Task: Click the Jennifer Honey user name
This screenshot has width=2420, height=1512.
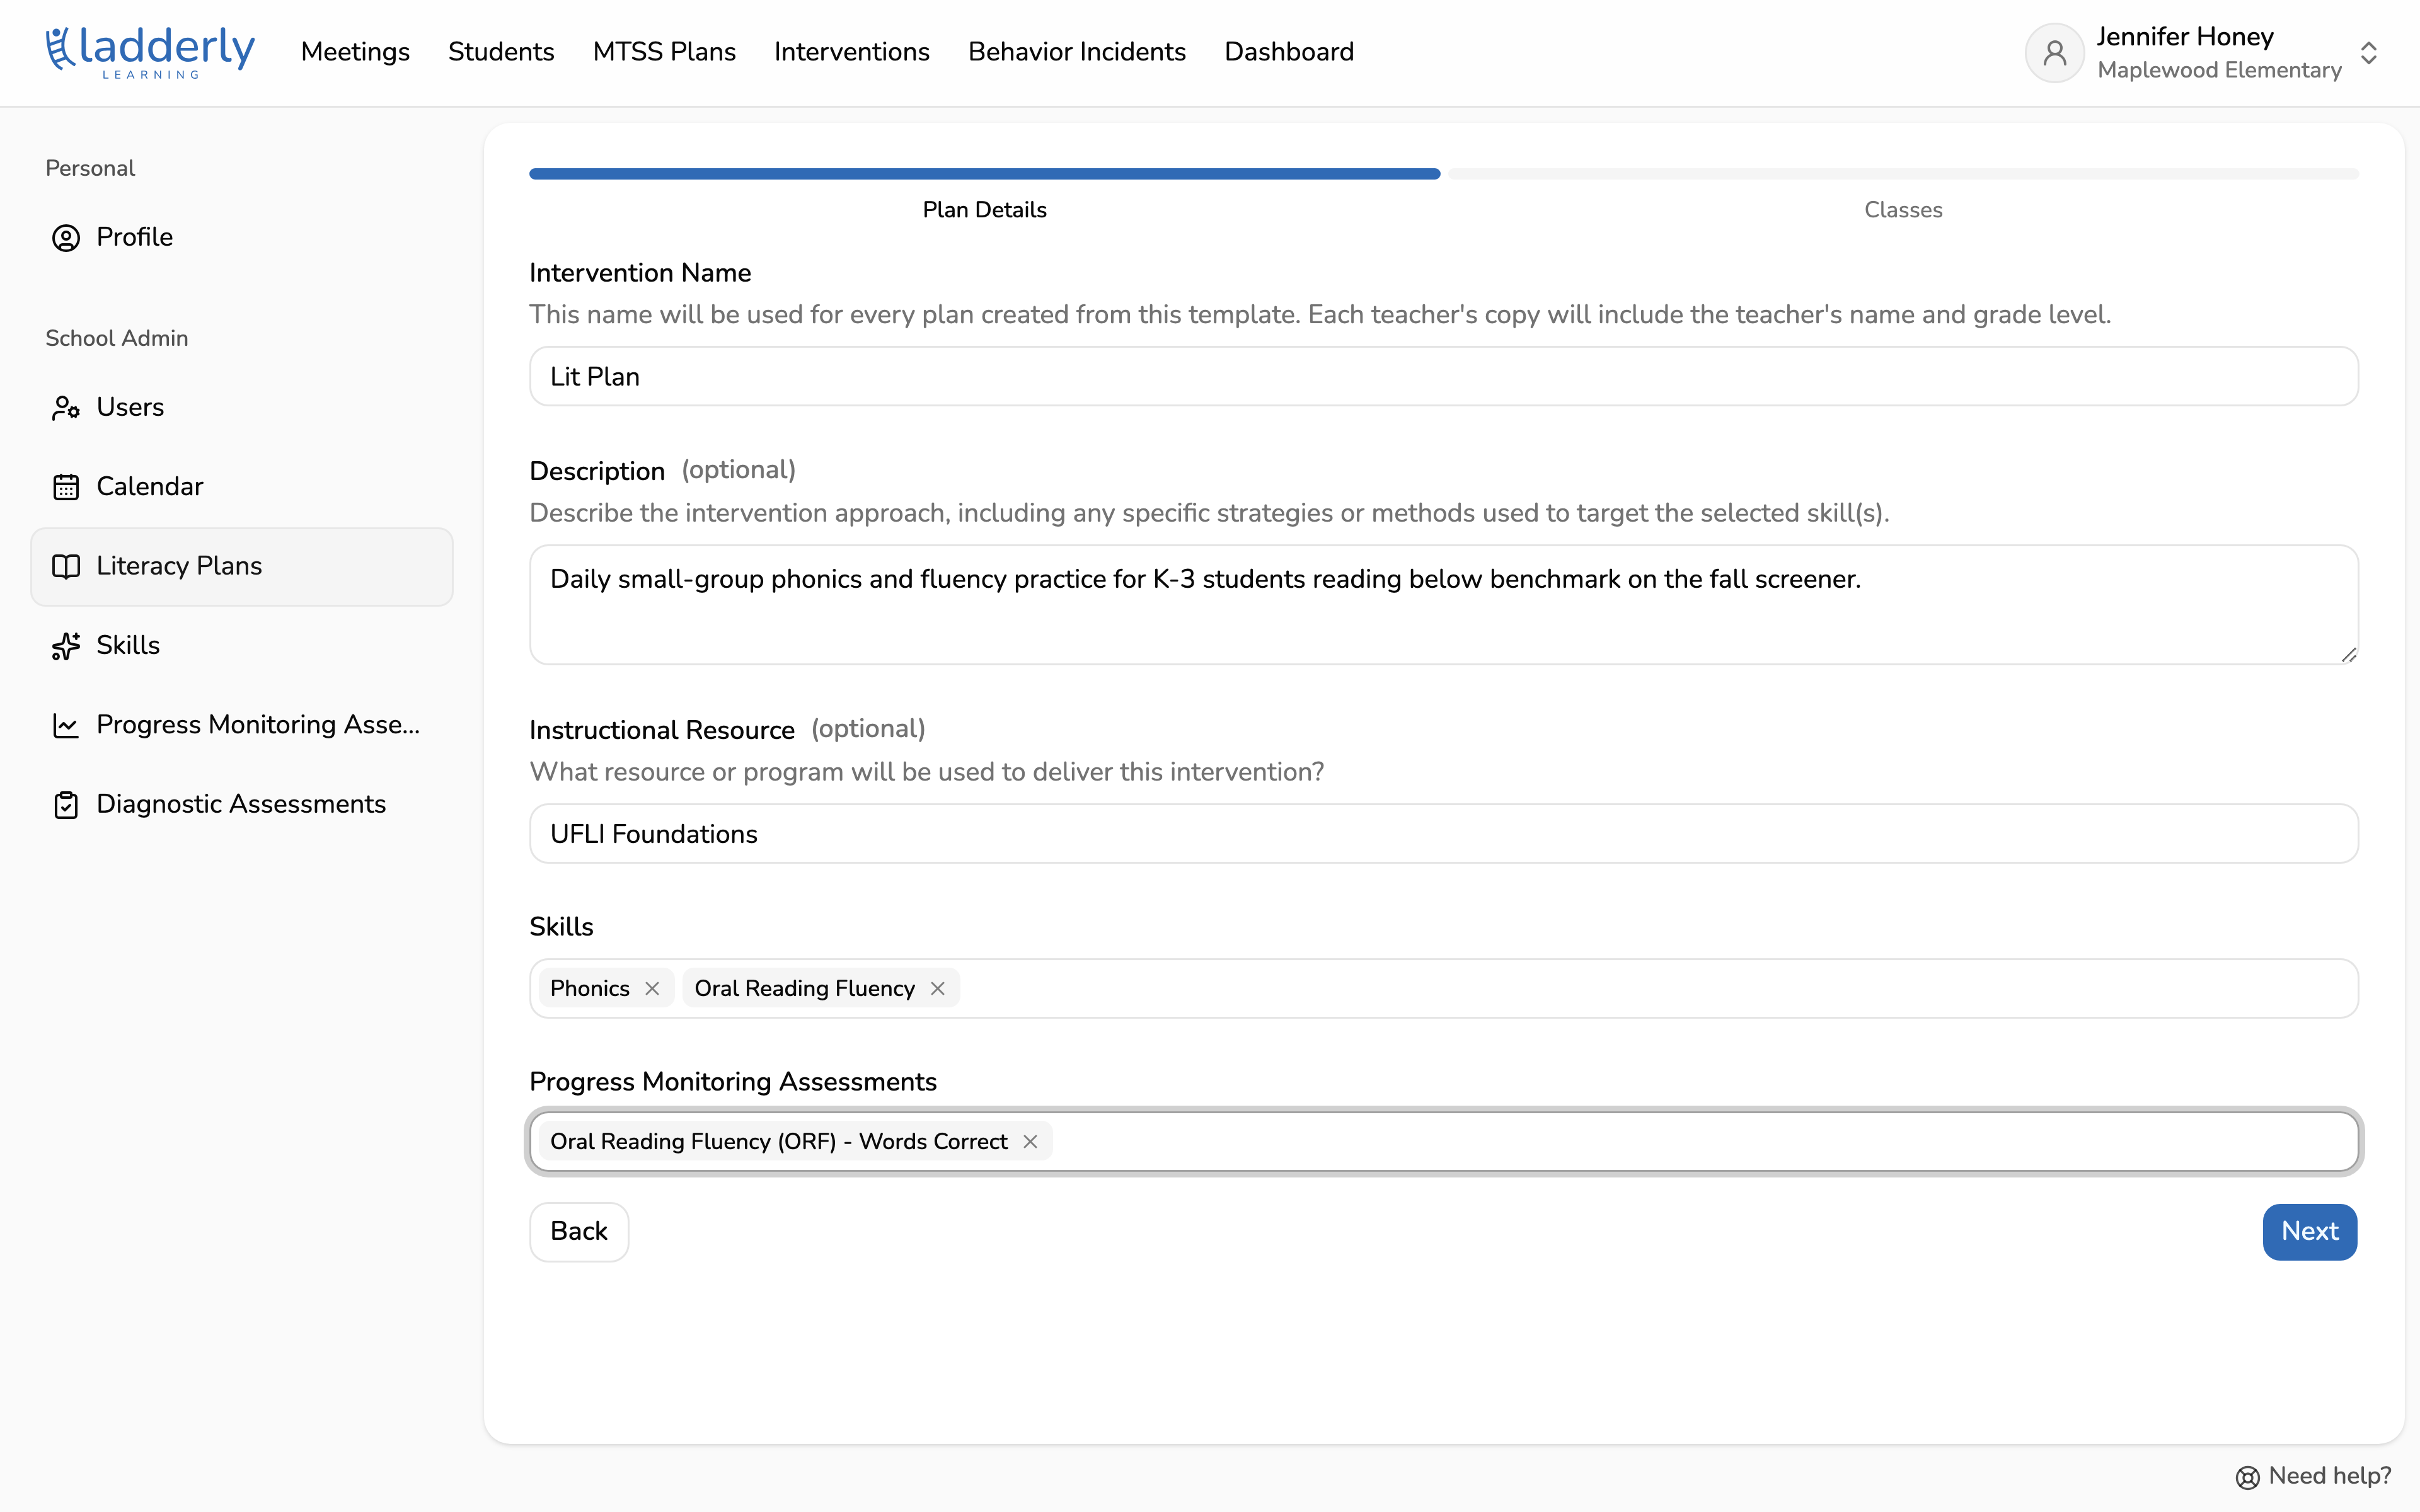Action: click(2185, 37)
